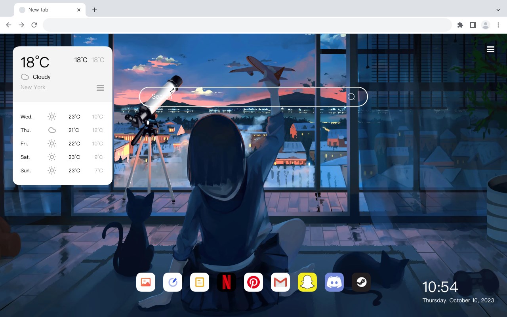The height and width of the screenshot is (317, 507).
Task: Open the yellow notes shortcut icon
Action: (200, 282)
